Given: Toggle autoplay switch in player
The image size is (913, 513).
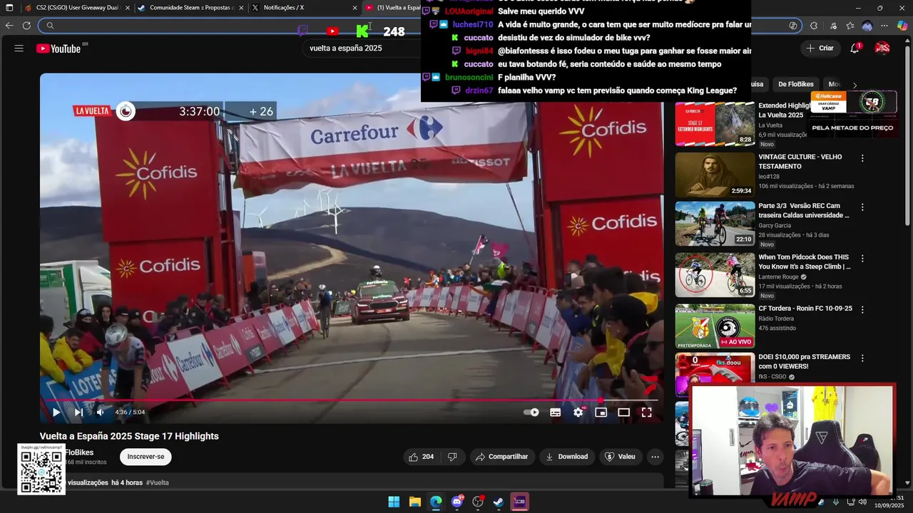Looking at the screenshot, I should coord(531,412).
